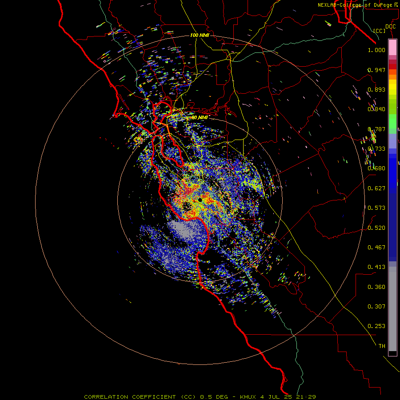This screenshot has height=400, width=400.
Task: Click the pink segment atop the color bar
Action: [392, 48]
